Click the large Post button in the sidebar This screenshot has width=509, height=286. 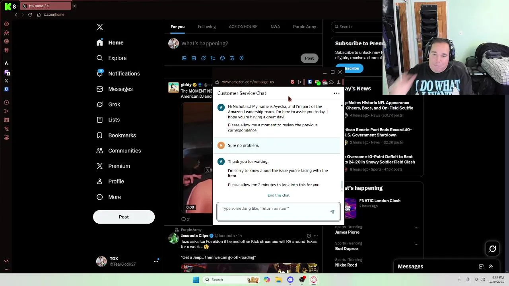(x=124, y=217)
